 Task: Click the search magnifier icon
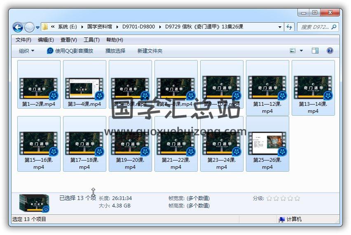pyautogui.click(x=334, y=27)
